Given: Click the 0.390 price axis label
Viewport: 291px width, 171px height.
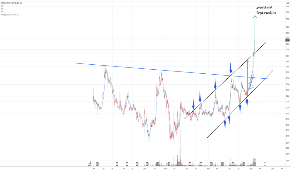Looking at the screenshot, I should (288, 78).
